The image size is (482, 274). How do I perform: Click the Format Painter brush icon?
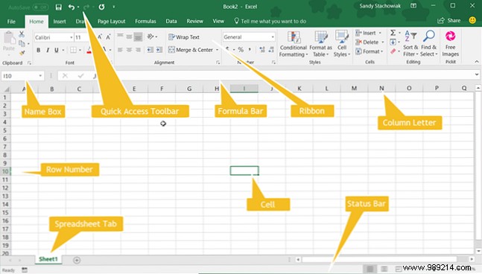pyautogui.click(x=22, y=53)
